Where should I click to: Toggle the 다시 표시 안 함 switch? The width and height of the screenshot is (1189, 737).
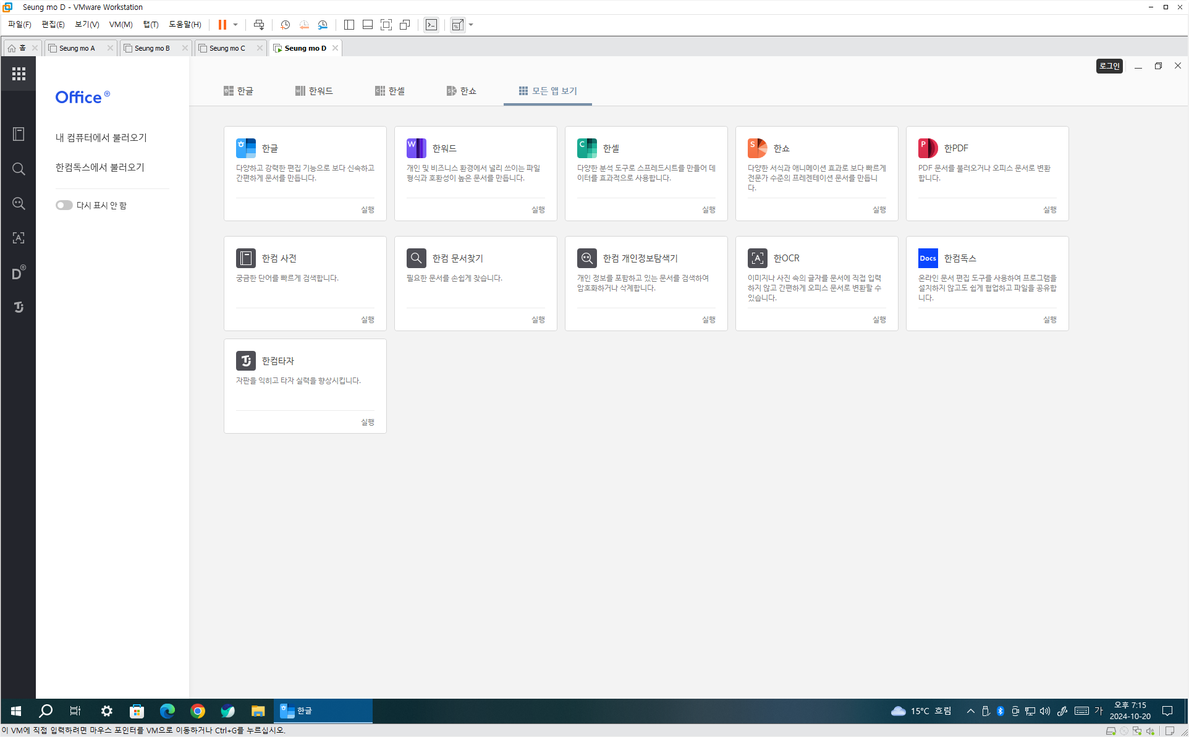coord(64,205)
